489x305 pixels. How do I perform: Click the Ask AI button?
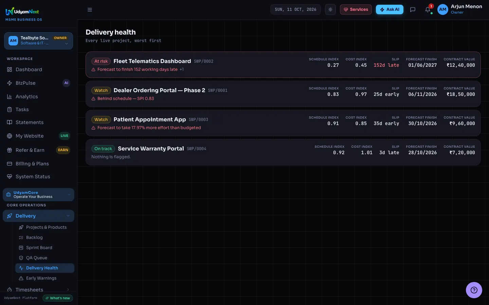click(x=390, y=9)
